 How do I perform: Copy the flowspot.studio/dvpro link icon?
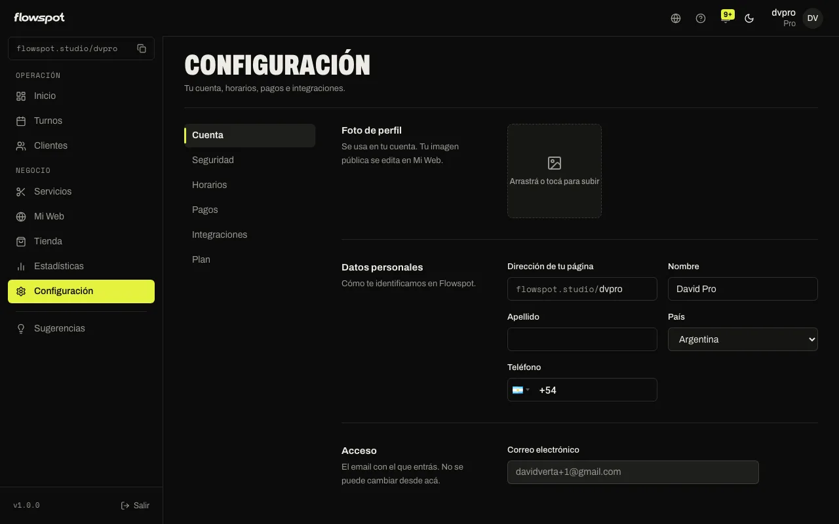[142, 48]
